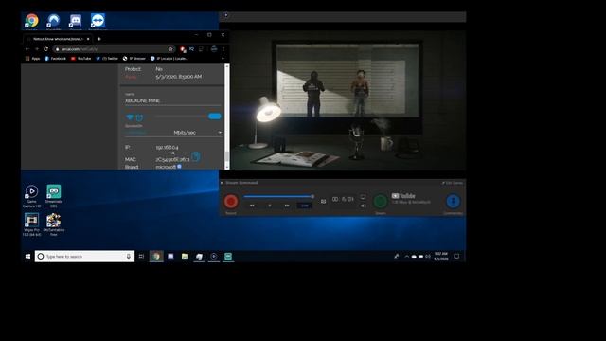Click the blue Commentary button
606x341 pixels.
coord(453,201)
